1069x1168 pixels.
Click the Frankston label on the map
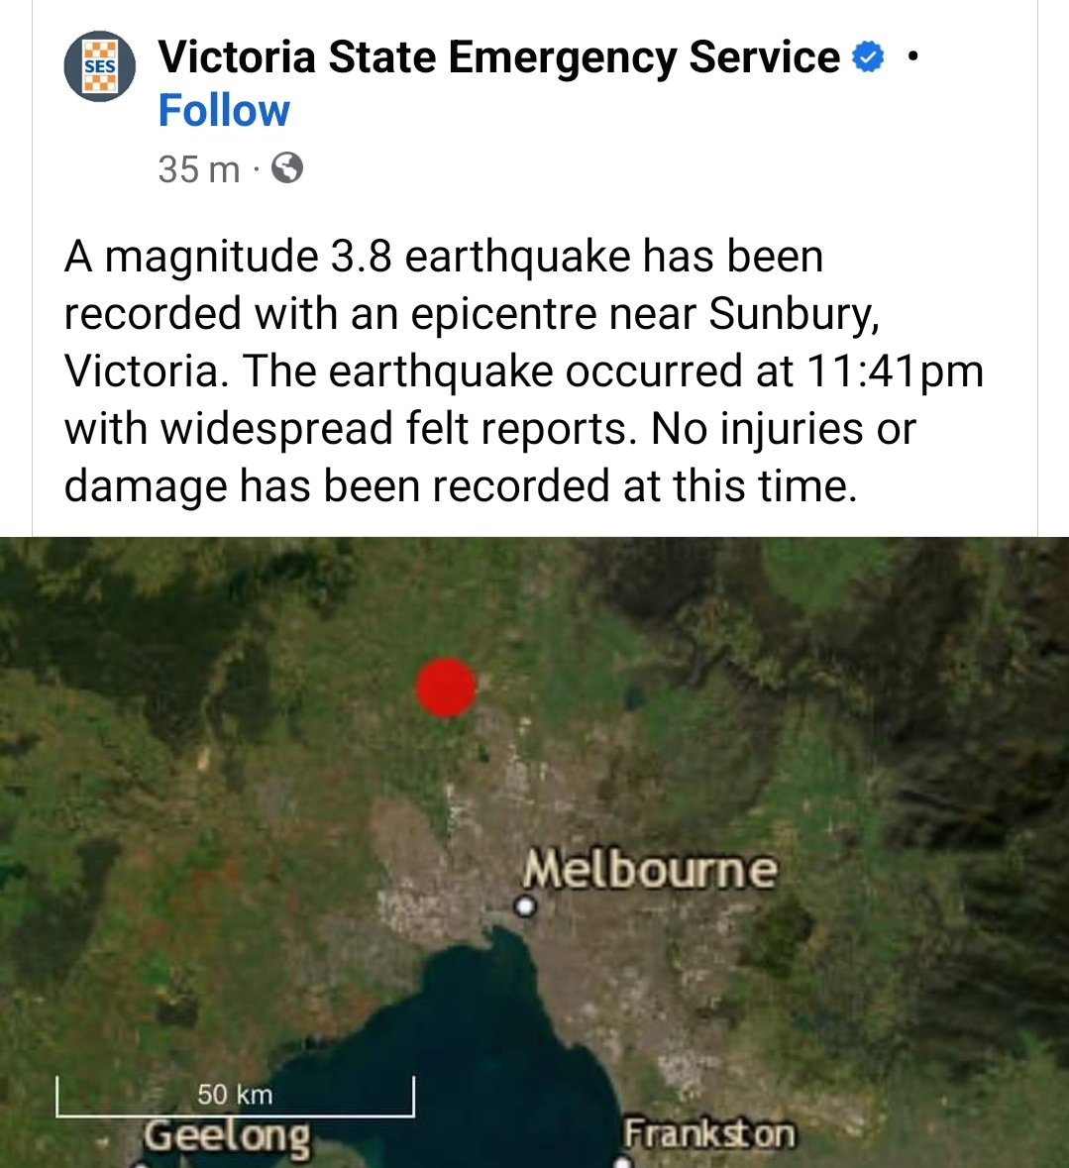(x=709, y=1133)
